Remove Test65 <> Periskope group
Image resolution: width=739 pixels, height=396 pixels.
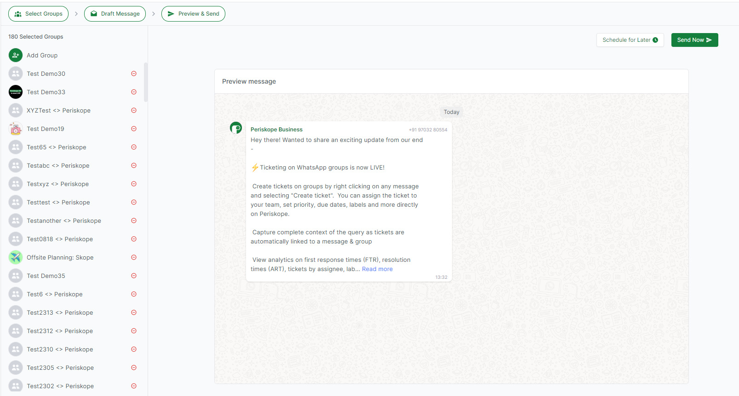134,147
